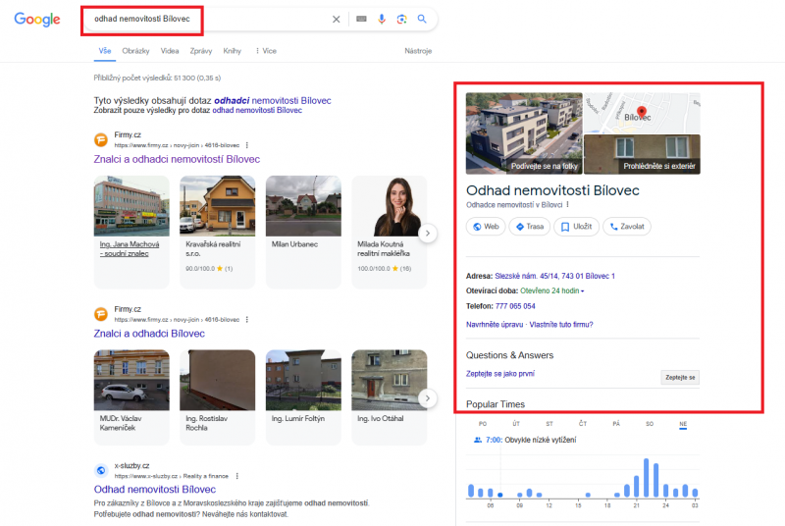
Task: Select NE day in Popular Times
Action: point(683,424)
